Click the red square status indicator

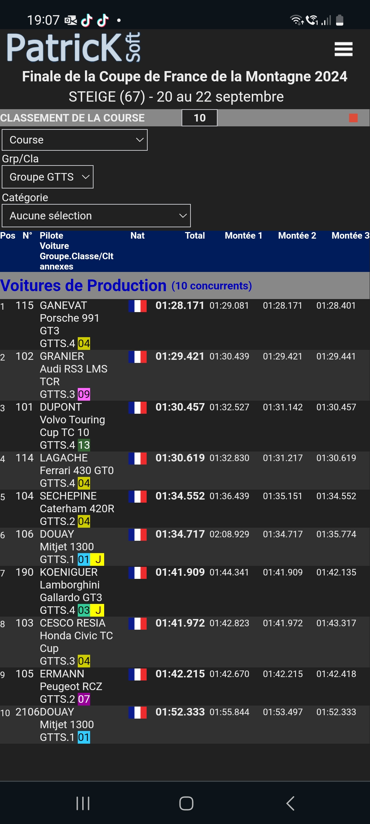353,118
